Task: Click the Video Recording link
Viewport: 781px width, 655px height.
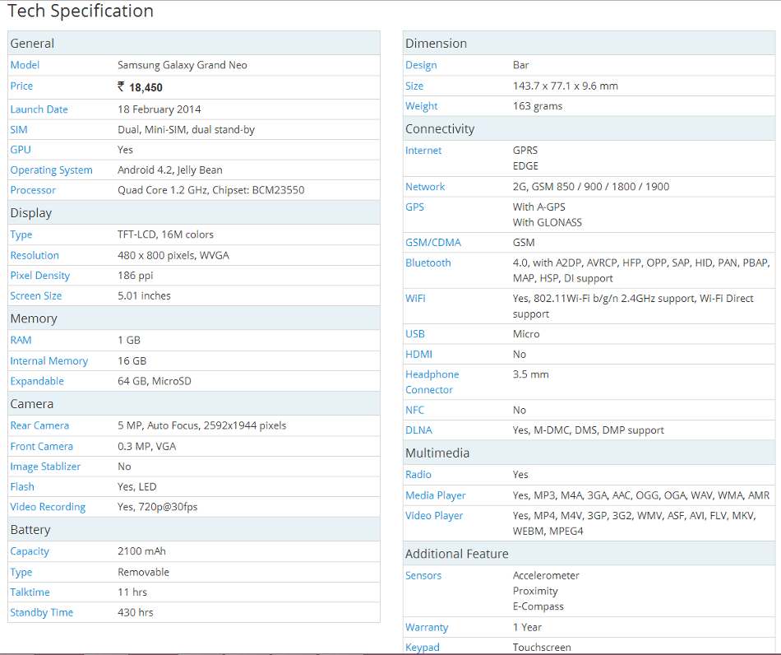Action: (48, 507)
